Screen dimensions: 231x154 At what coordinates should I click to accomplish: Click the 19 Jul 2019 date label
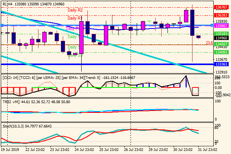click(x=11, y=149)
